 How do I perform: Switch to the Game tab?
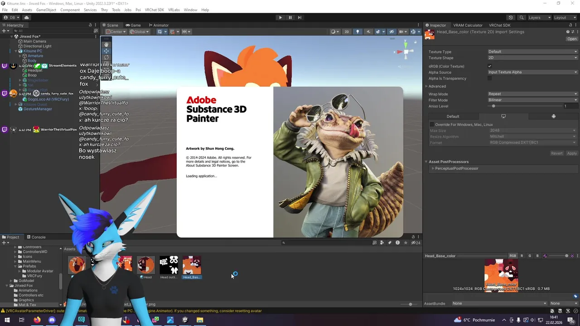point(133,25)
